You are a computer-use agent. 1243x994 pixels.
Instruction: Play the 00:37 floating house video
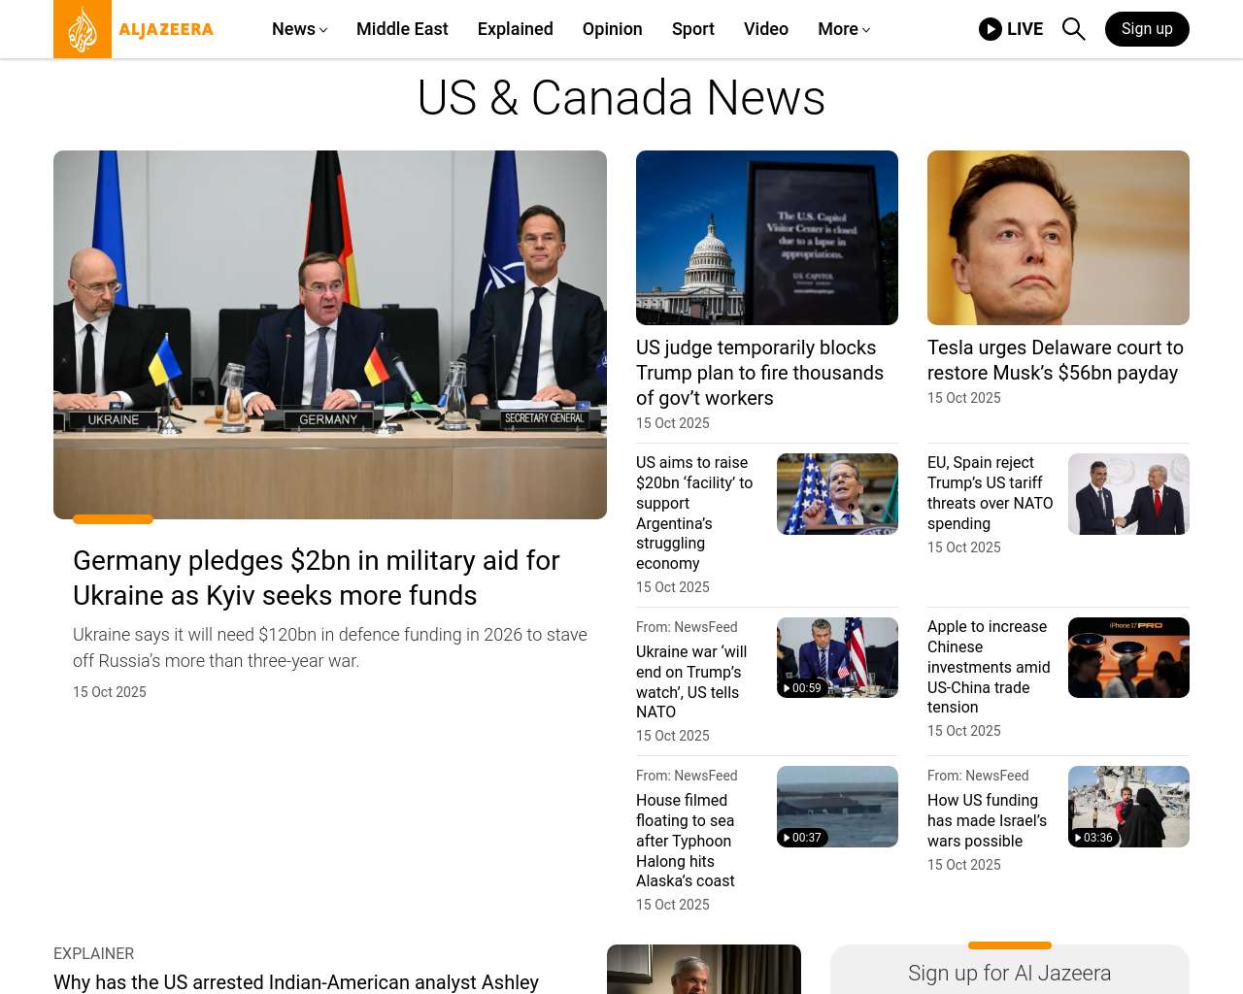point(837,807)
